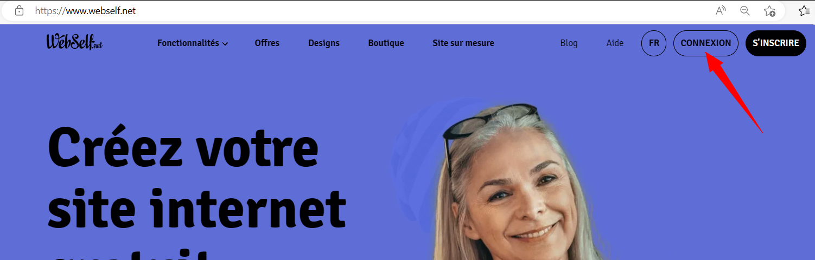Expand the chevron beside Fonctionnalités
This screenshot has width=815, height=260.
225,43
